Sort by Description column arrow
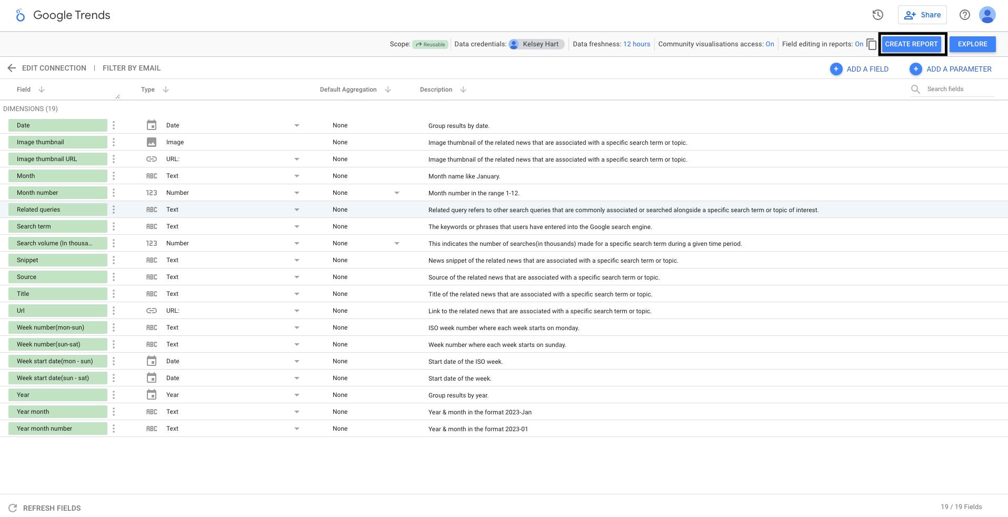 click(x=463, y=90)
